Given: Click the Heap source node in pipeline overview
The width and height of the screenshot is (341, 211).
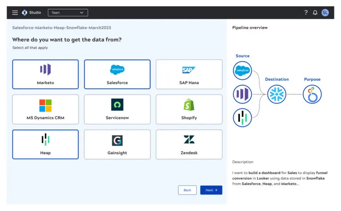Looking at the screenshot, I should click(x=242, y=118).
